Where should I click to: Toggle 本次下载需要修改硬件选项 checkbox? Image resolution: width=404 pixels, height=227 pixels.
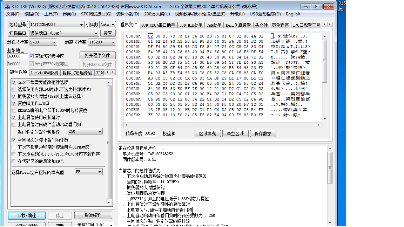(x=14, y=82)
